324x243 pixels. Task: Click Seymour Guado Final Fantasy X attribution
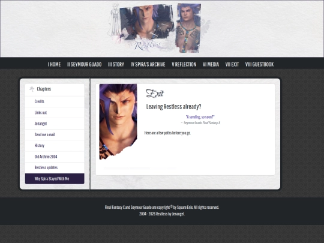coord(200,123)
